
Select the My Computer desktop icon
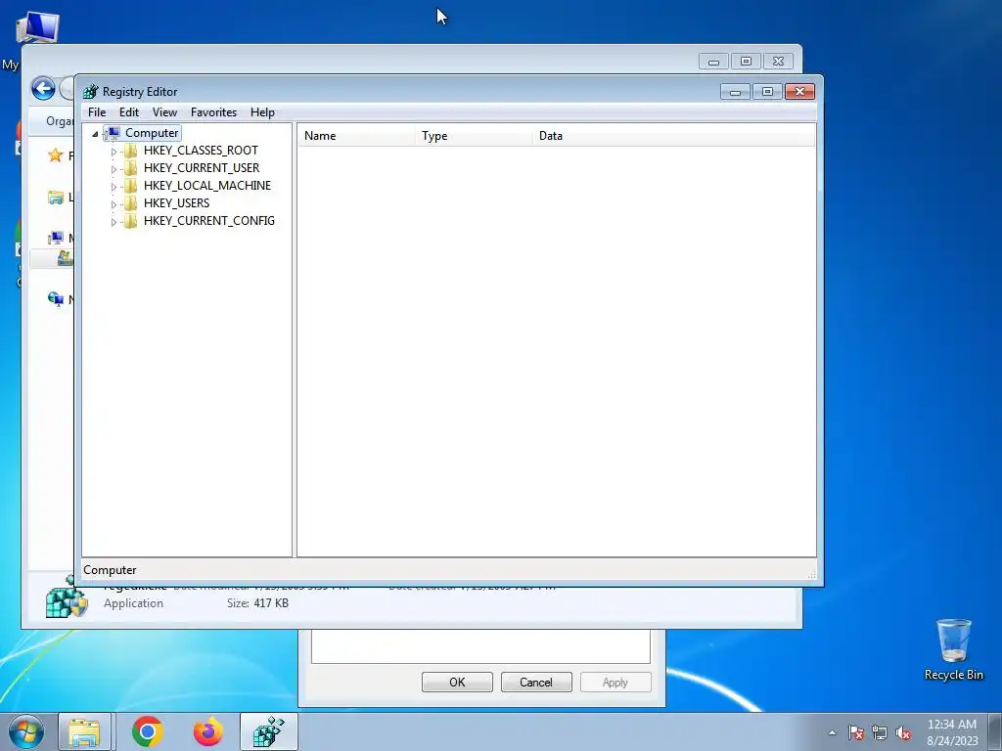(x=37, y=28)
